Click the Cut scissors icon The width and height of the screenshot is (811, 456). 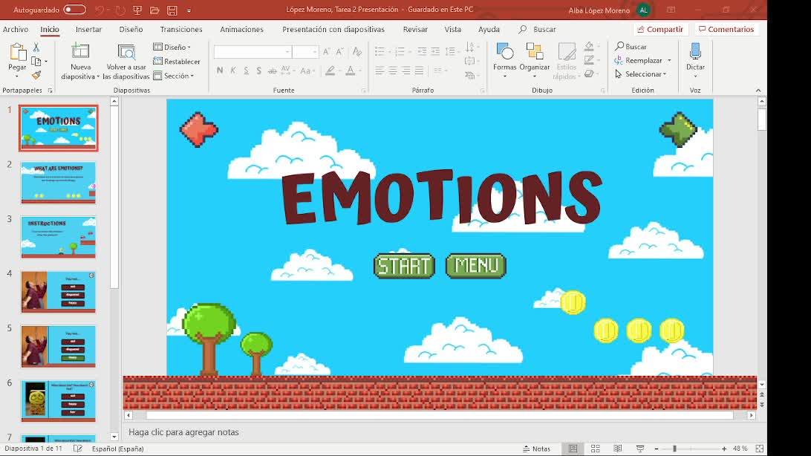36,47
